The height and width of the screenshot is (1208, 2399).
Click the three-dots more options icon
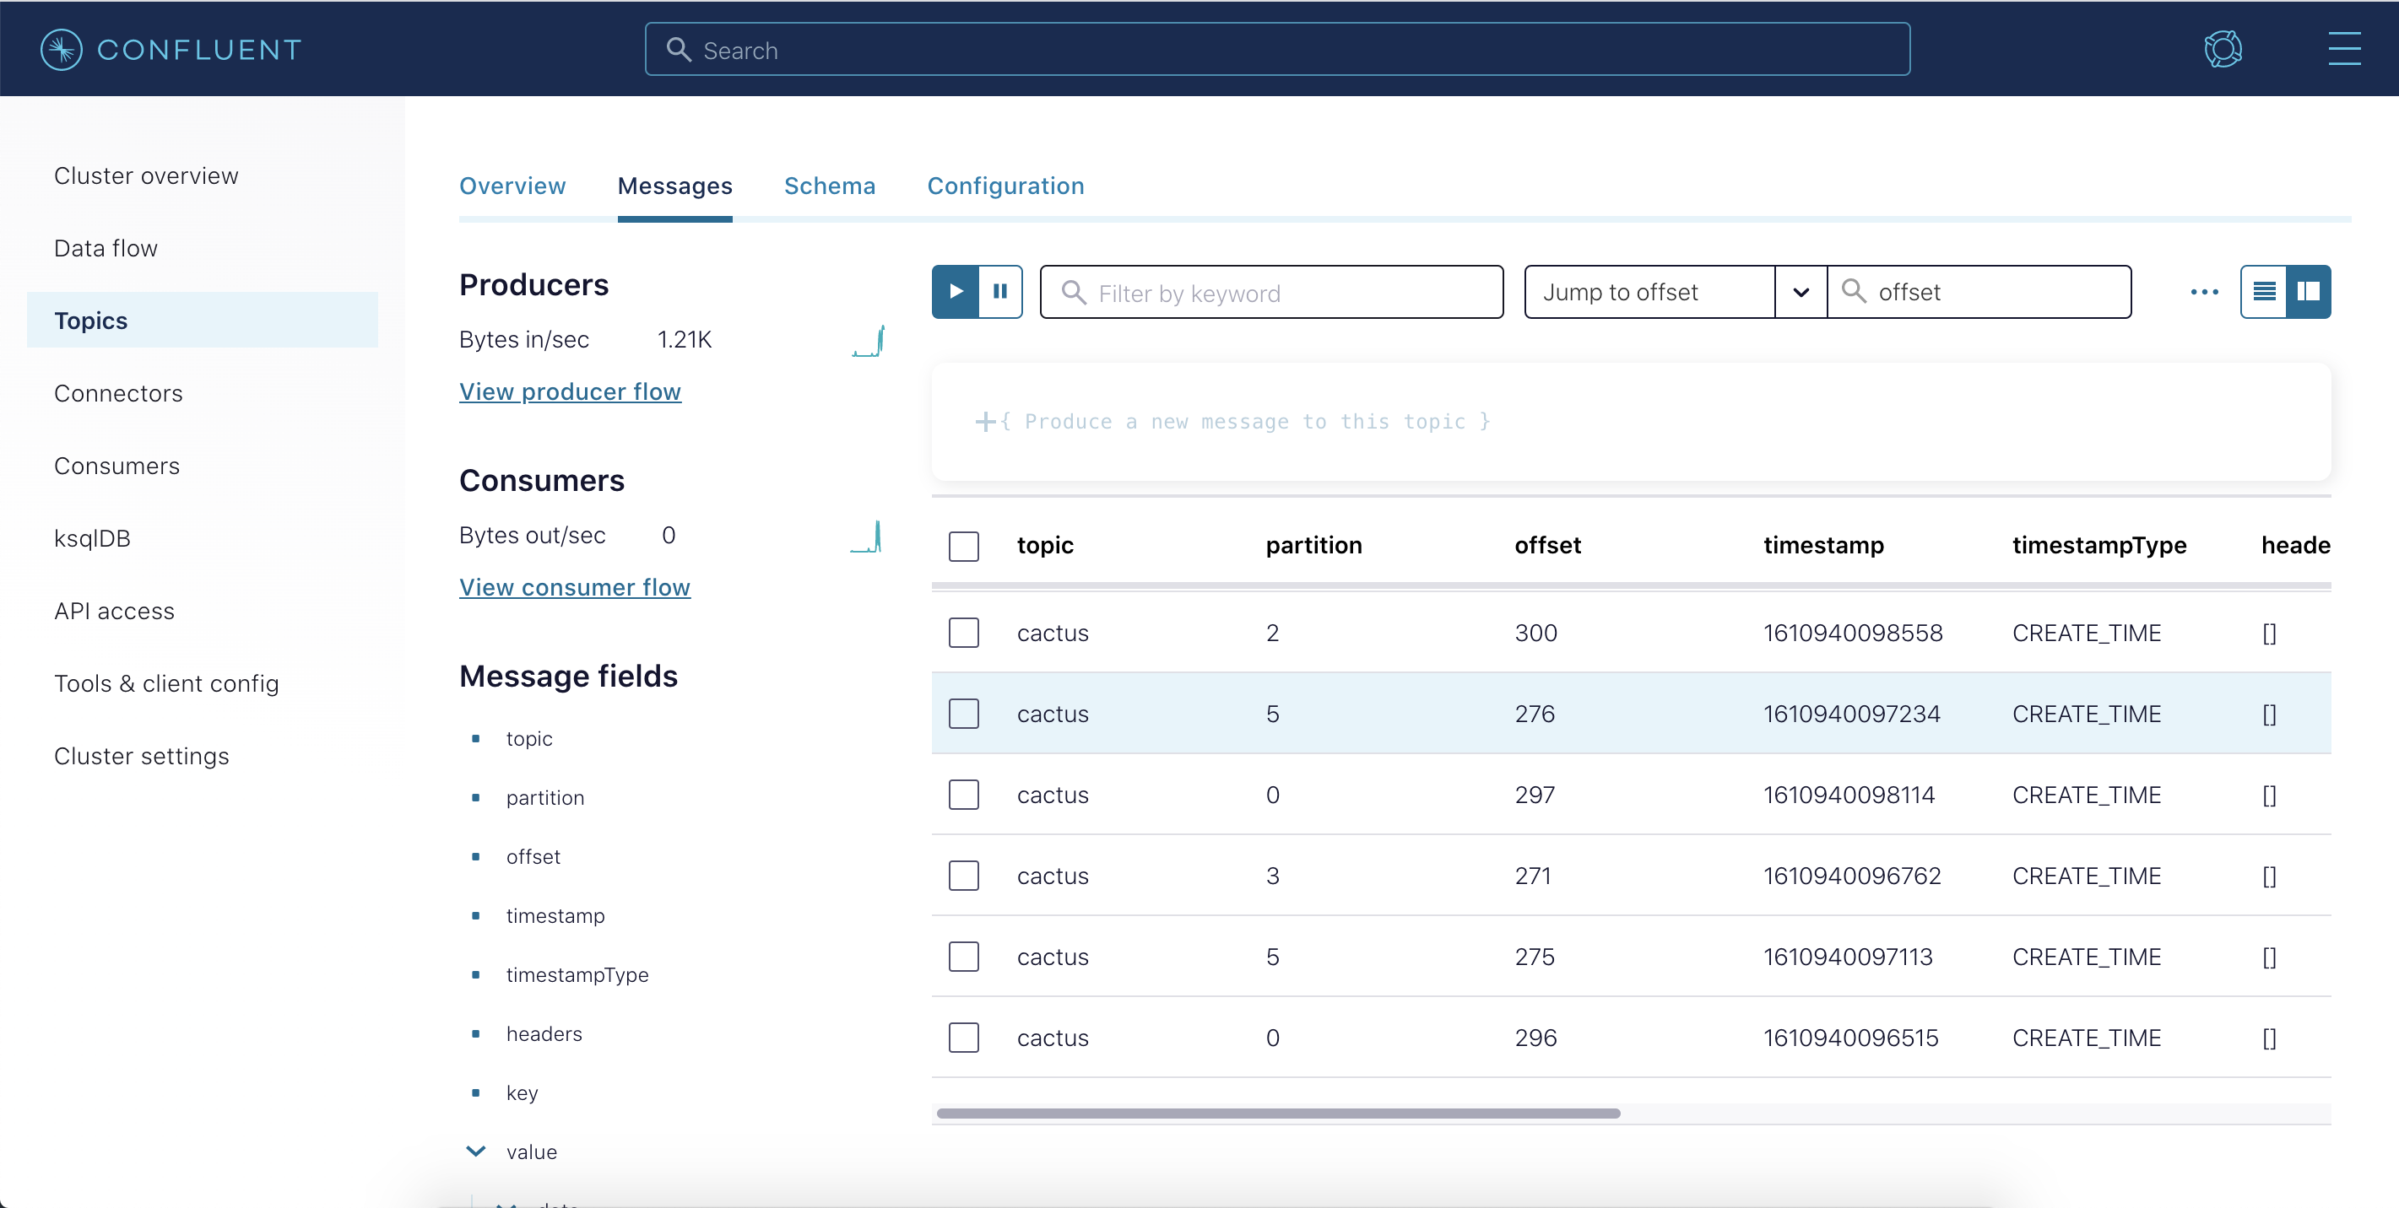(2203, 292)
